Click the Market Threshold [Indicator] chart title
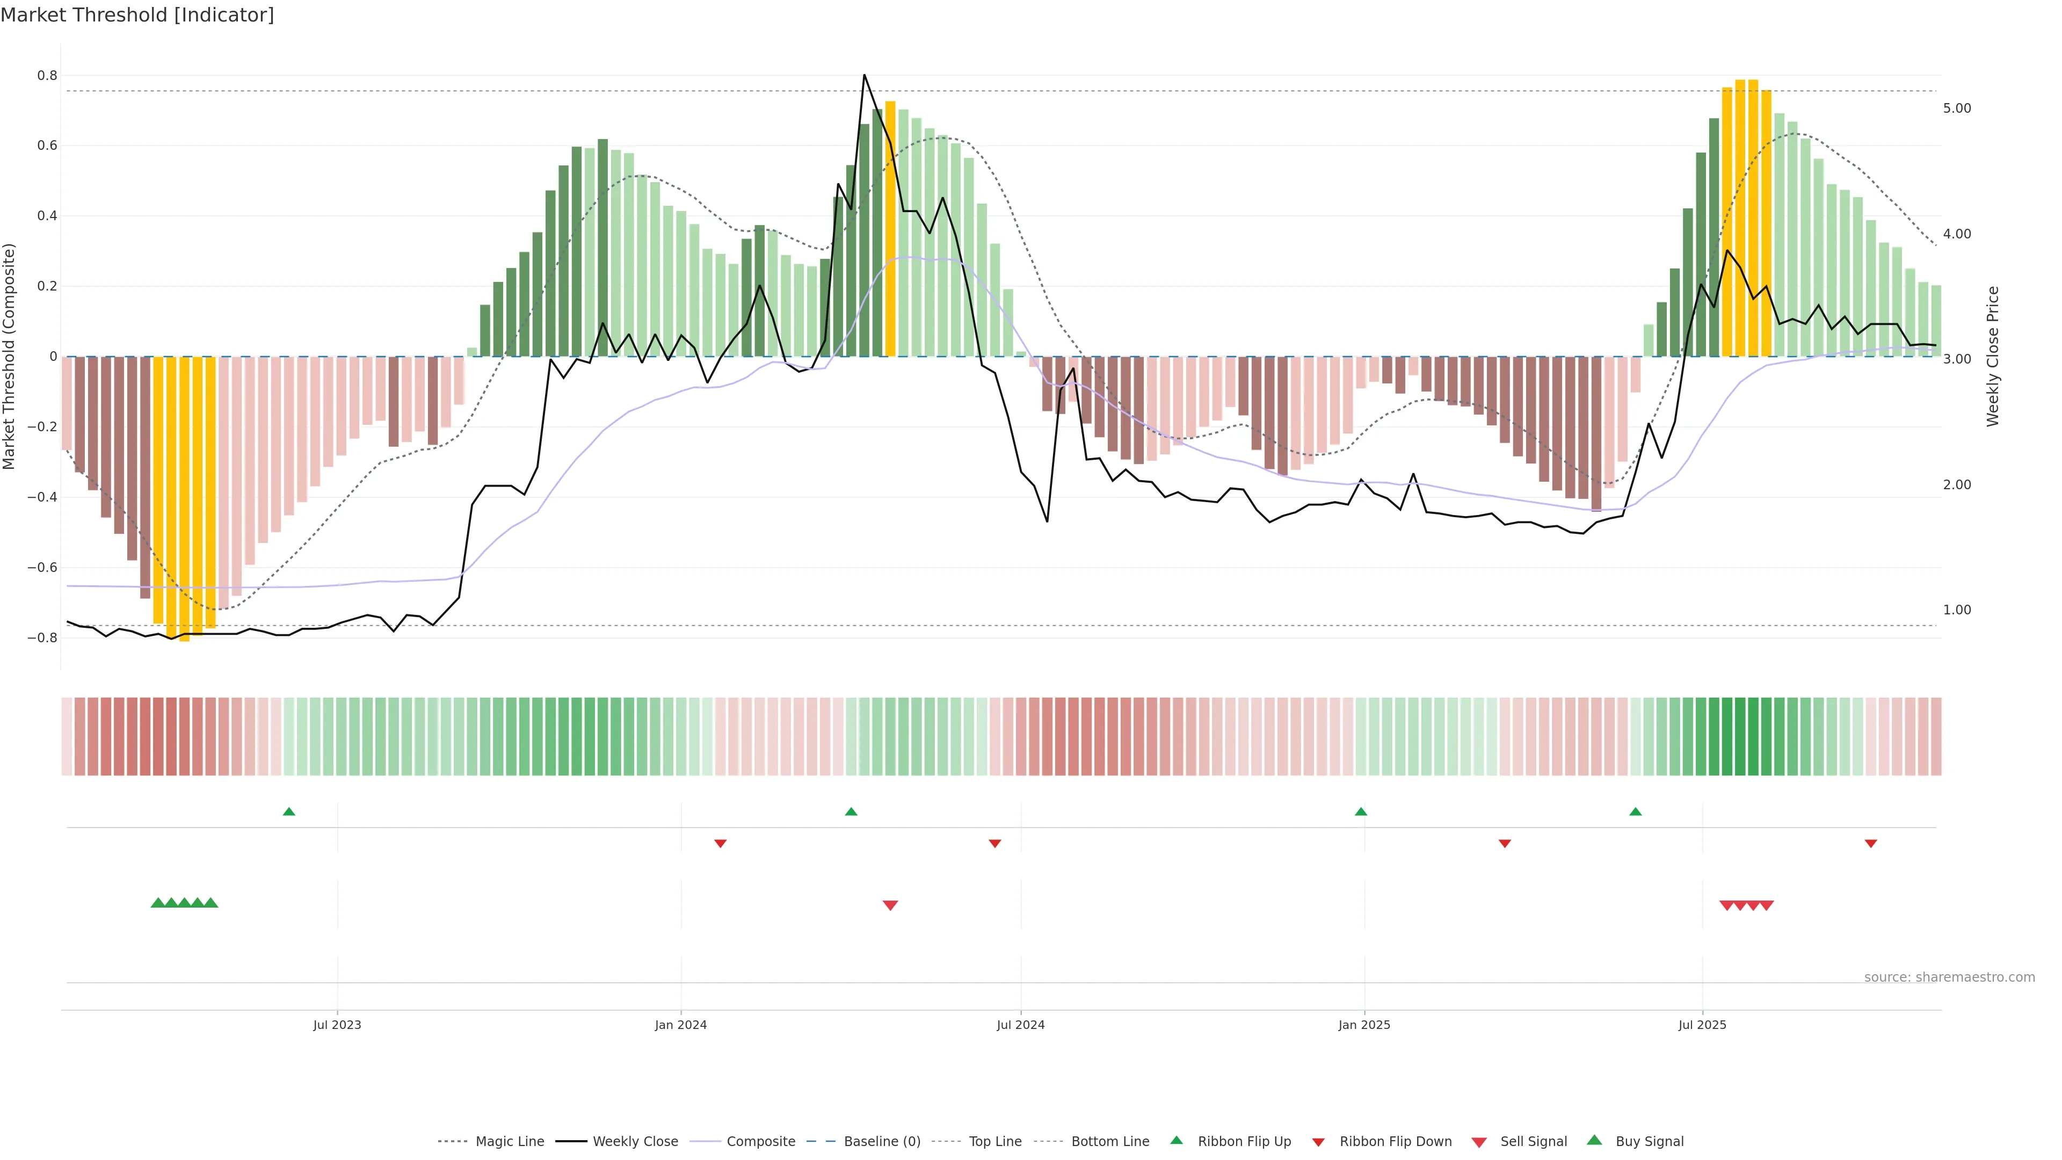 137,15
